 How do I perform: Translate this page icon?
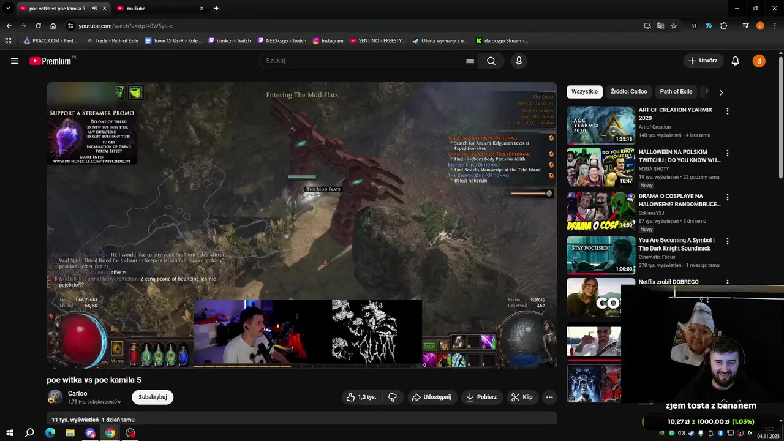660,26
